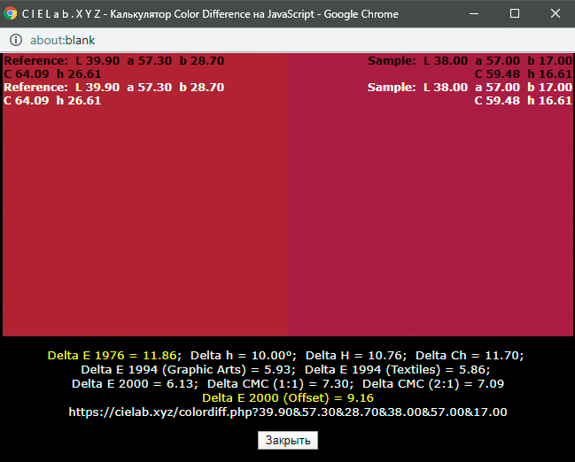Click the Delta CMC (1:1) = 7.30 value

[279, 384]
